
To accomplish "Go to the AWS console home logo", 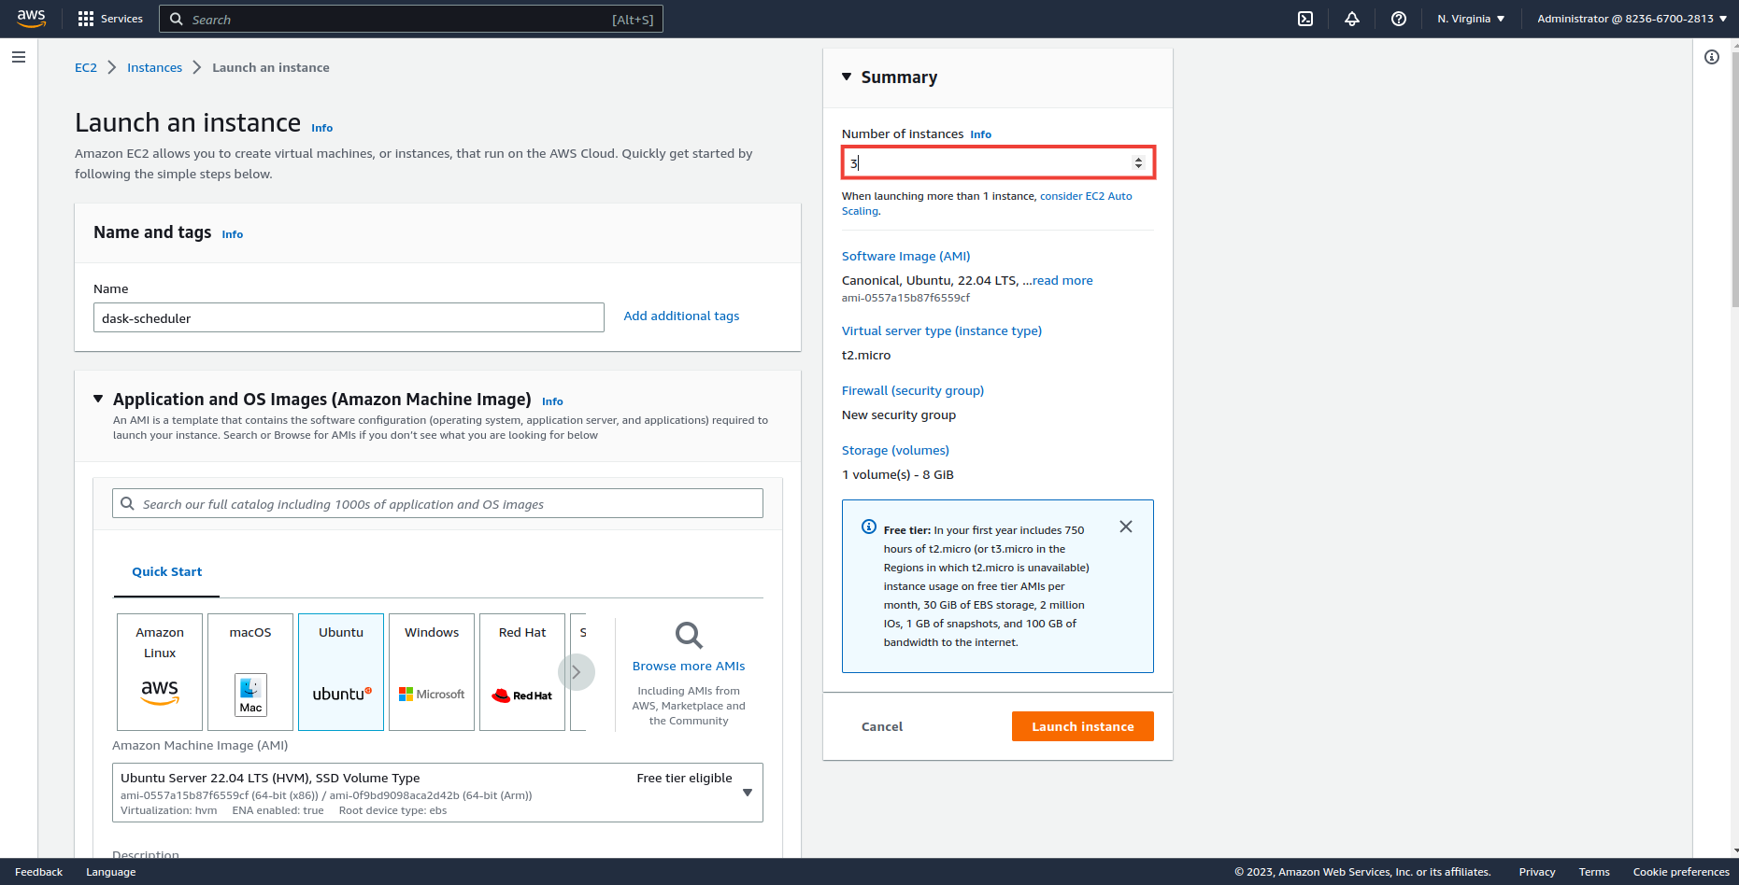I will click(x=31, y=19).
